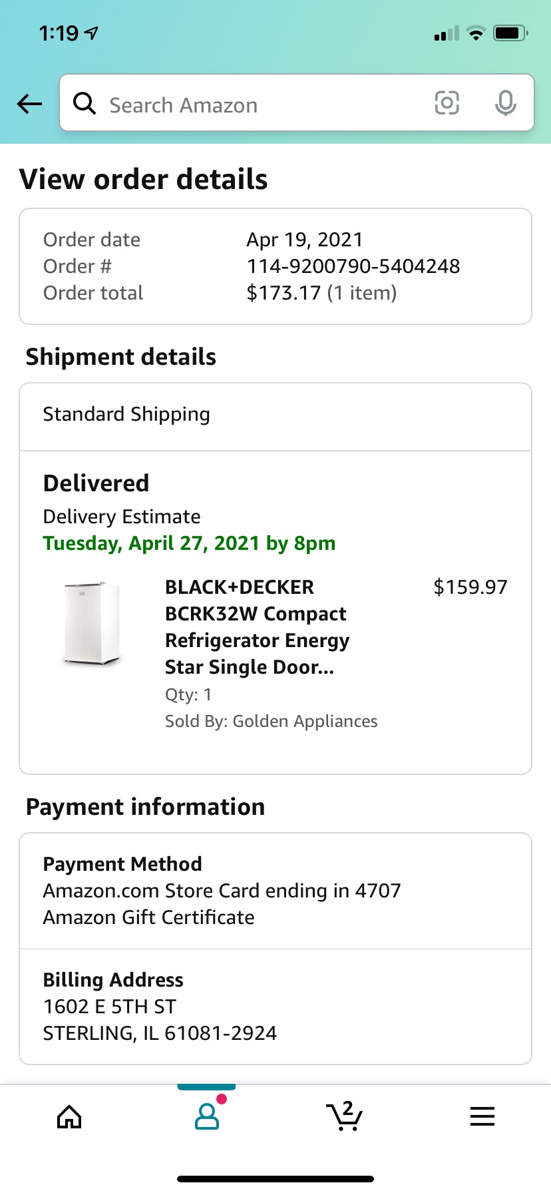Open the BLACK+DECKER Compact Refrigerator title
This screenshot has width=551, height=1193.
tap(256, 626)
